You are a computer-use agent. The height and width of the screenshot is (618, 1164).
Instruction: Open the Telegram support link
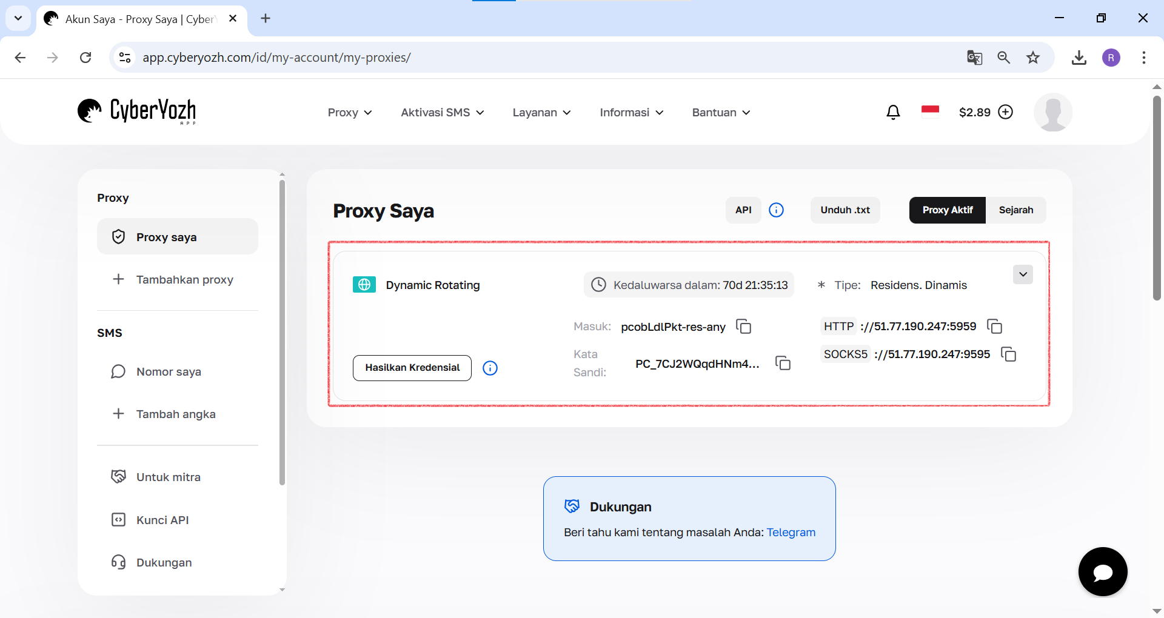pos(791,533)
